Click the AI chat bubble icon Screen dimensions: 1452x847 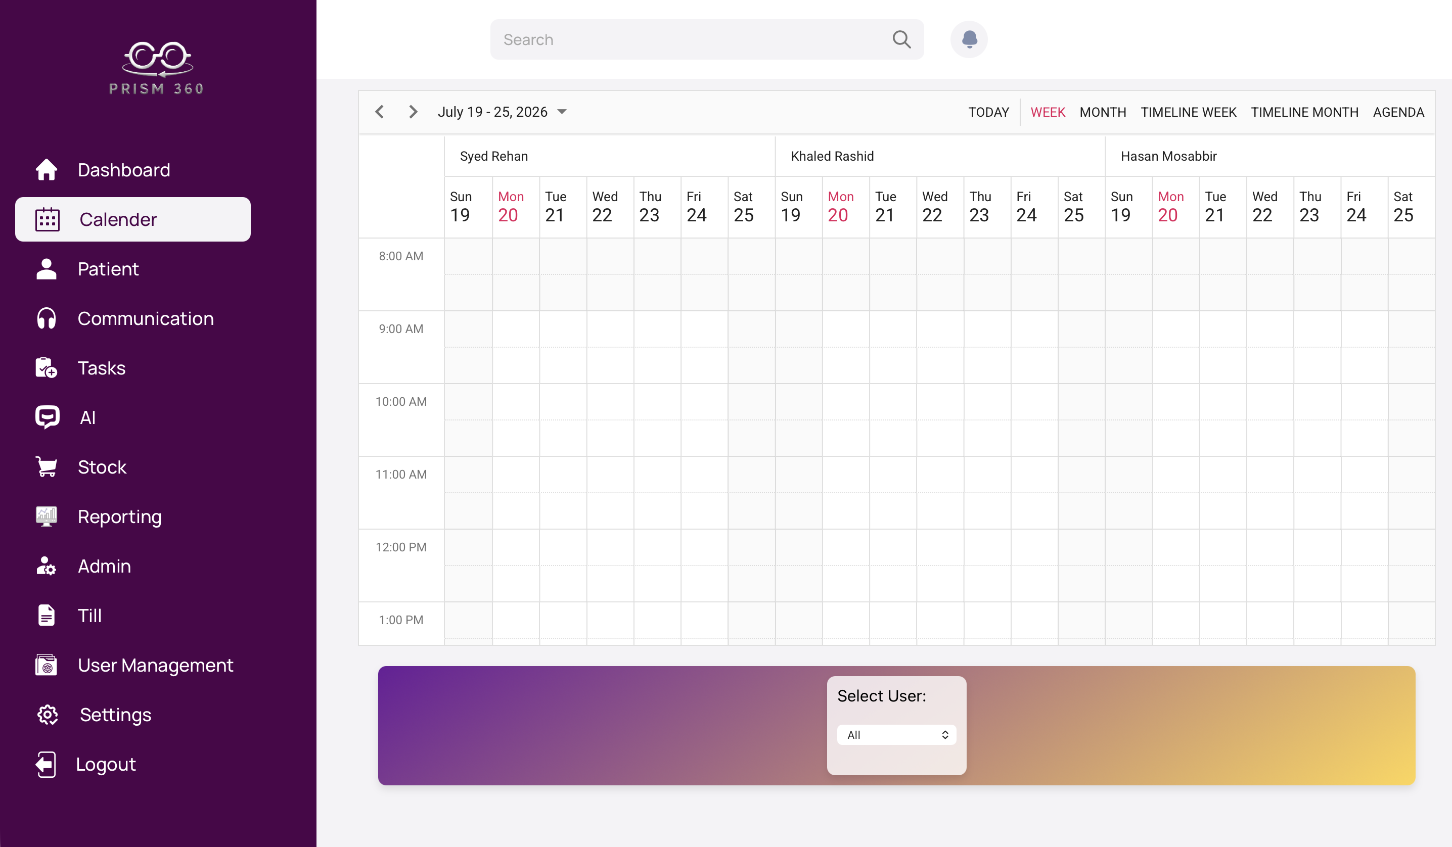[47, 417]
